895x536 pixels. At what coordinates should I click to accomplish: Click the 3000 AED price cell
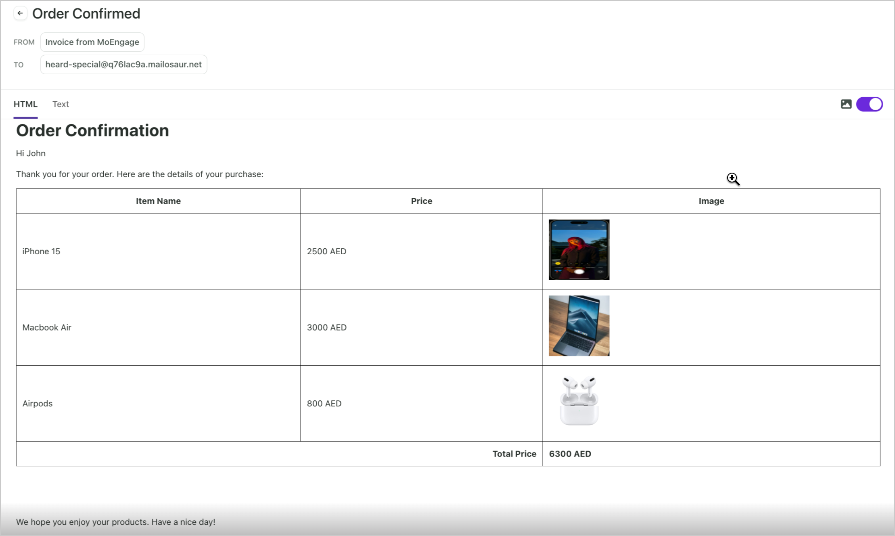coord(326,327)
